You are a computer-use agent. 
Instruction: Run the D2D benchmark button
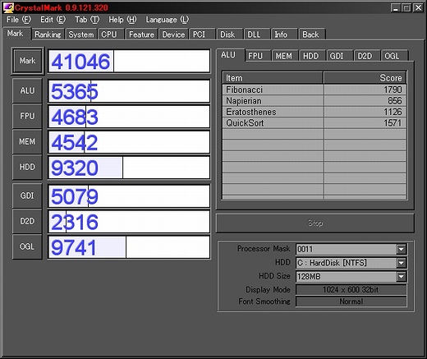(27, 221)
